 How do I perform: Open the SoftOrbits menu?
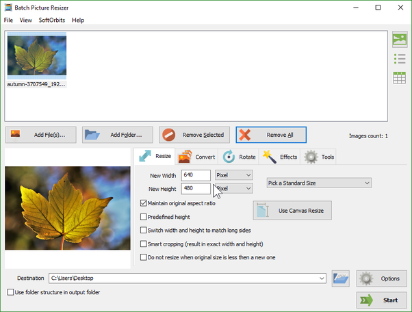(x=52, y=21)
